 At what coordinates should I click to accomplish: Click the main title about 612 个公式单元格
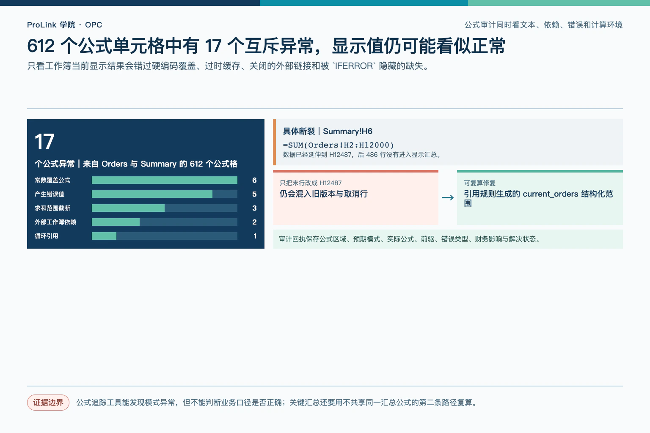pos(266,46)
